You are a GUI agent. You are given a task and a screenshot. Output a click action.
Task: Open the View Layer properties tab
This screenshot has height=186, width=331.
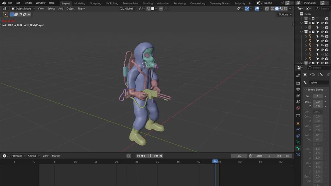pyautogui.click(x=298, y=96)
